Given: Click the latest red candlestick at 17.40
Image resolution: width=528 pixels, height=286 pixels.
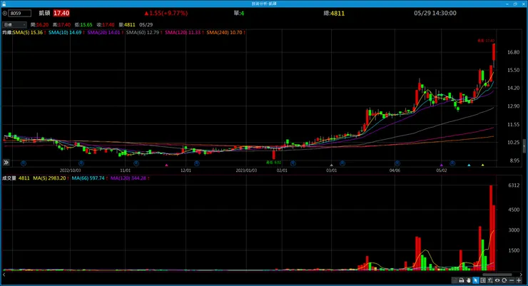Looking at the screenshot, I should (x=494, y=52).
